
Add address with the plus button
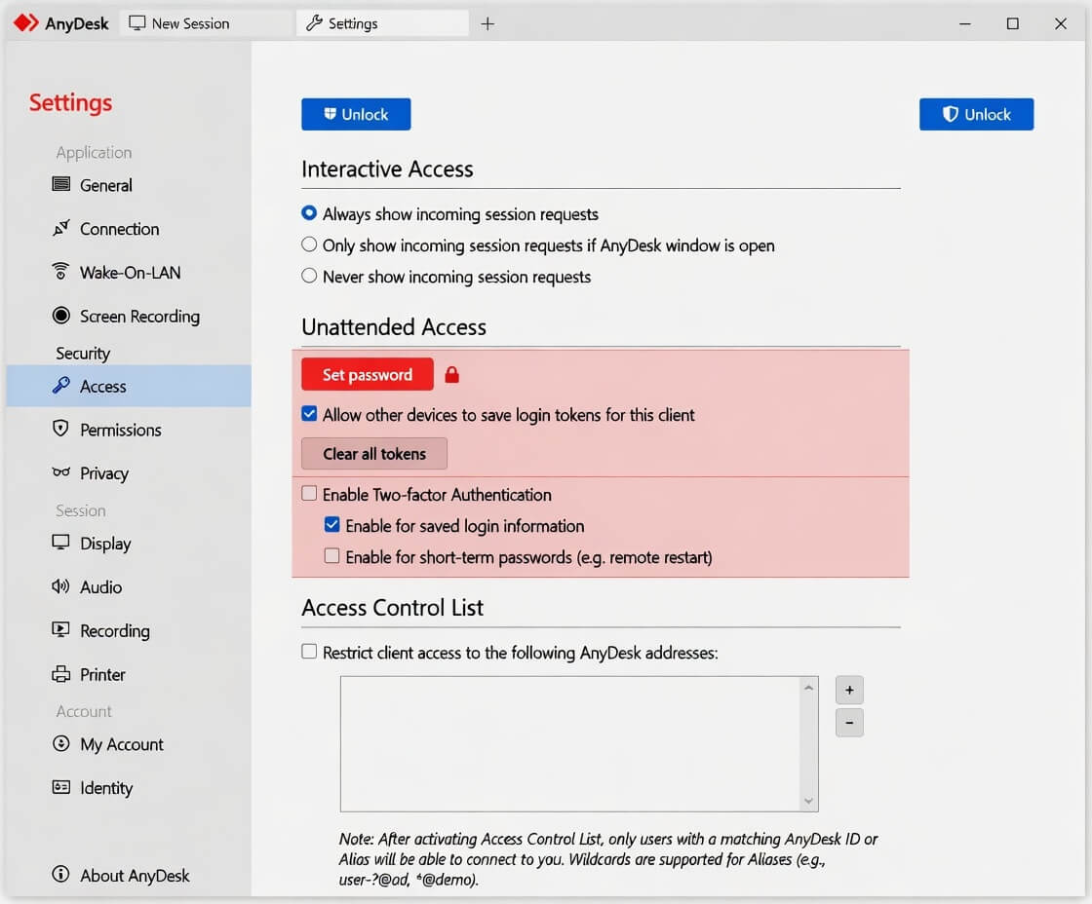pos(849,690)
